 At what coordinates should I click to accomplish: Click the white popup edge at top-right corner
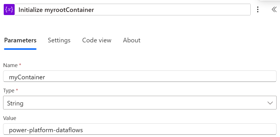click(269, 1)
